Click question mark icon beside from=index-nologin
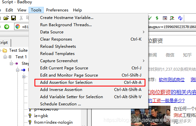 click(x=30, y=122)
